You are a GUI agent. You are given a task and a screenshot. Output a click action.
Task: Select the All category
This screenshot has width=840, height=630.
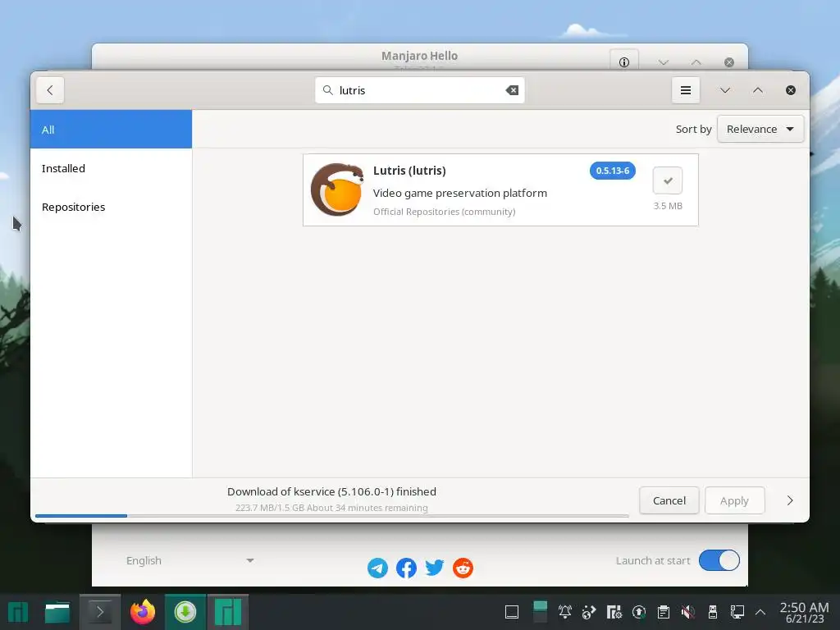tap(111, 129)
